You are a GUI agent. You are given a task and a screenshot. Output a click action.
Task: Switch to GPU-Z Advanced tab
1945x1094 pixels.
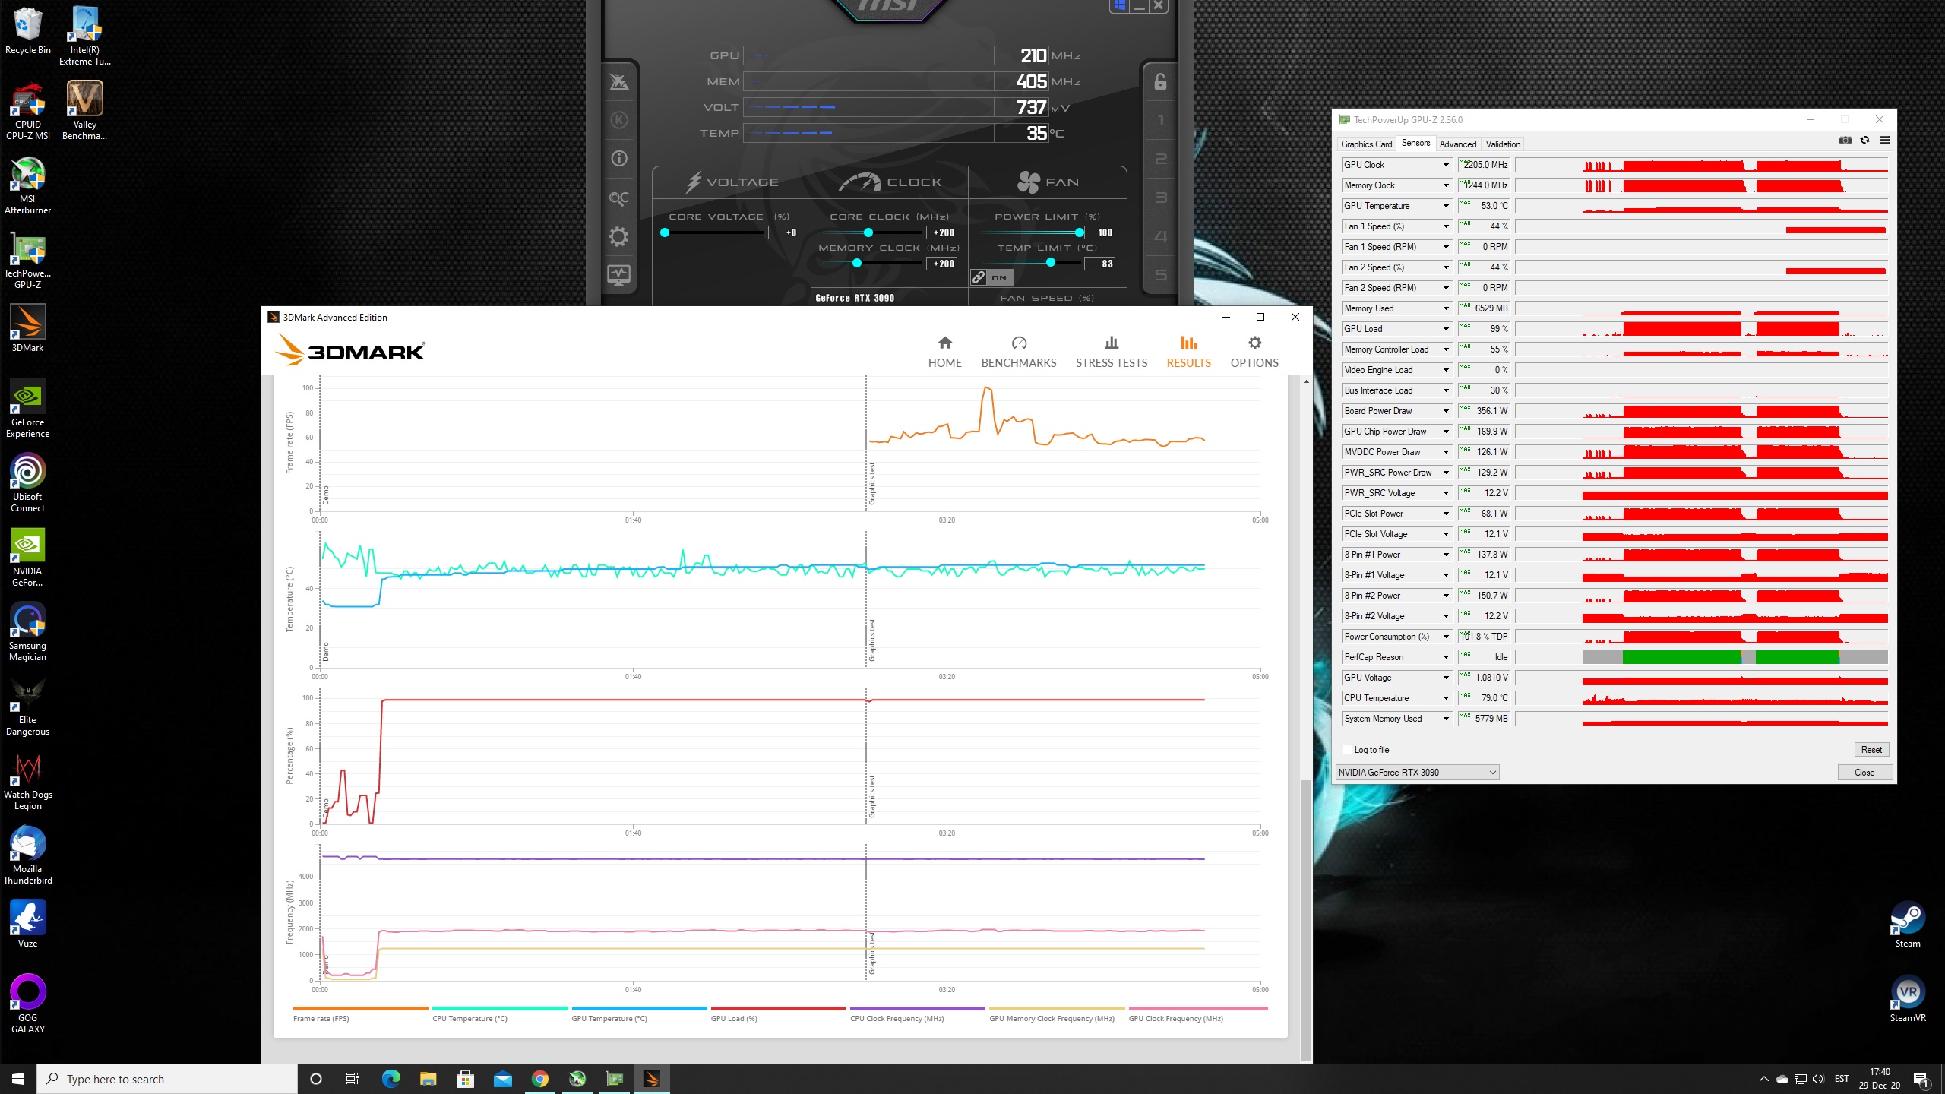click(x=1457, y=144)
